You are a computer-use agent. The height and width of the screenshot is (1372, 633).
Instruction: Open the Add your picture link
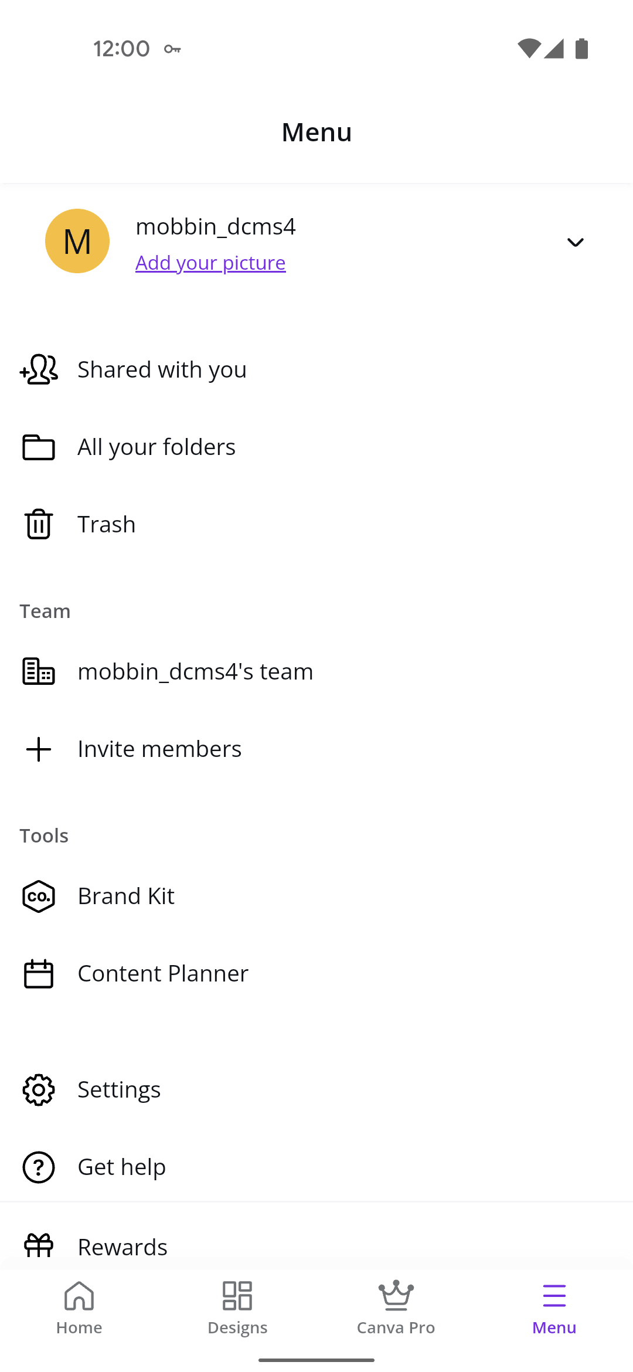(x=210, y=263)
